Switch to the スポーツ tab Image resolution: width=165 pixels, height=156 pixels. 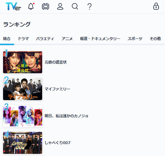[x=135, y=39]
